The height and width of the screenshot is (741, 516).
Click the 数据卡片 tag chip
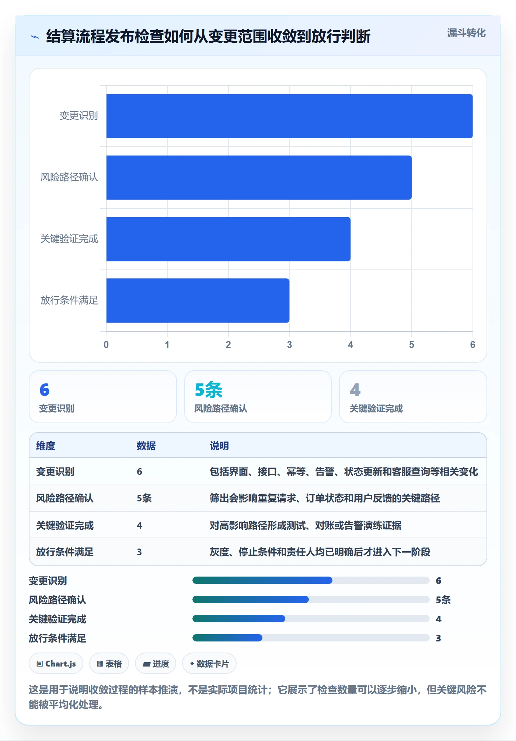[x=209, y=664]
